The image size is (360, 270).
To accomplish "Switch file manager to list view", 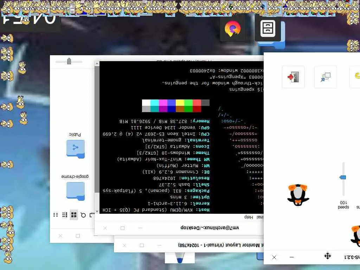I will click(x=65, y=215).
